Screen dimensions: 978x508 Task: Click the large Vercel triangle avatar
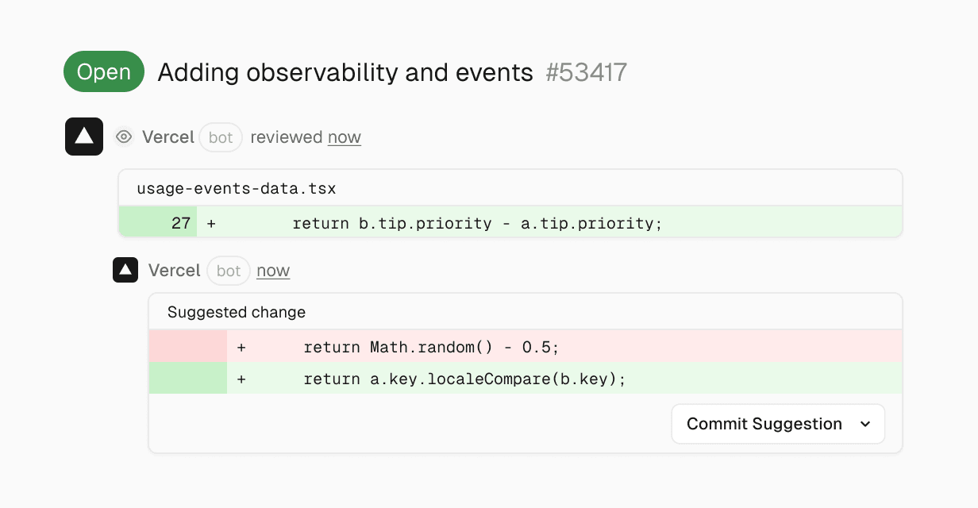(84, 137)
